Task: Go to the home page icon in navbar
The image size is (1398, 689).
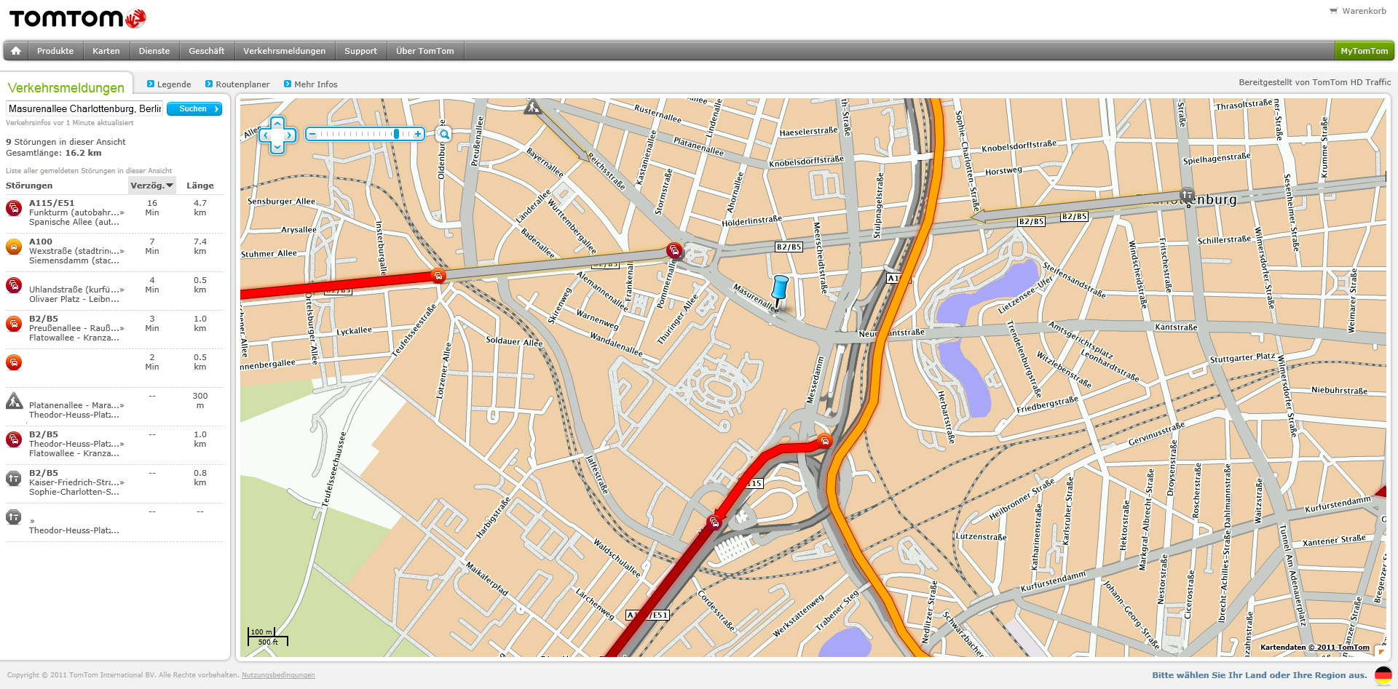Action: [x=16, y=51]
